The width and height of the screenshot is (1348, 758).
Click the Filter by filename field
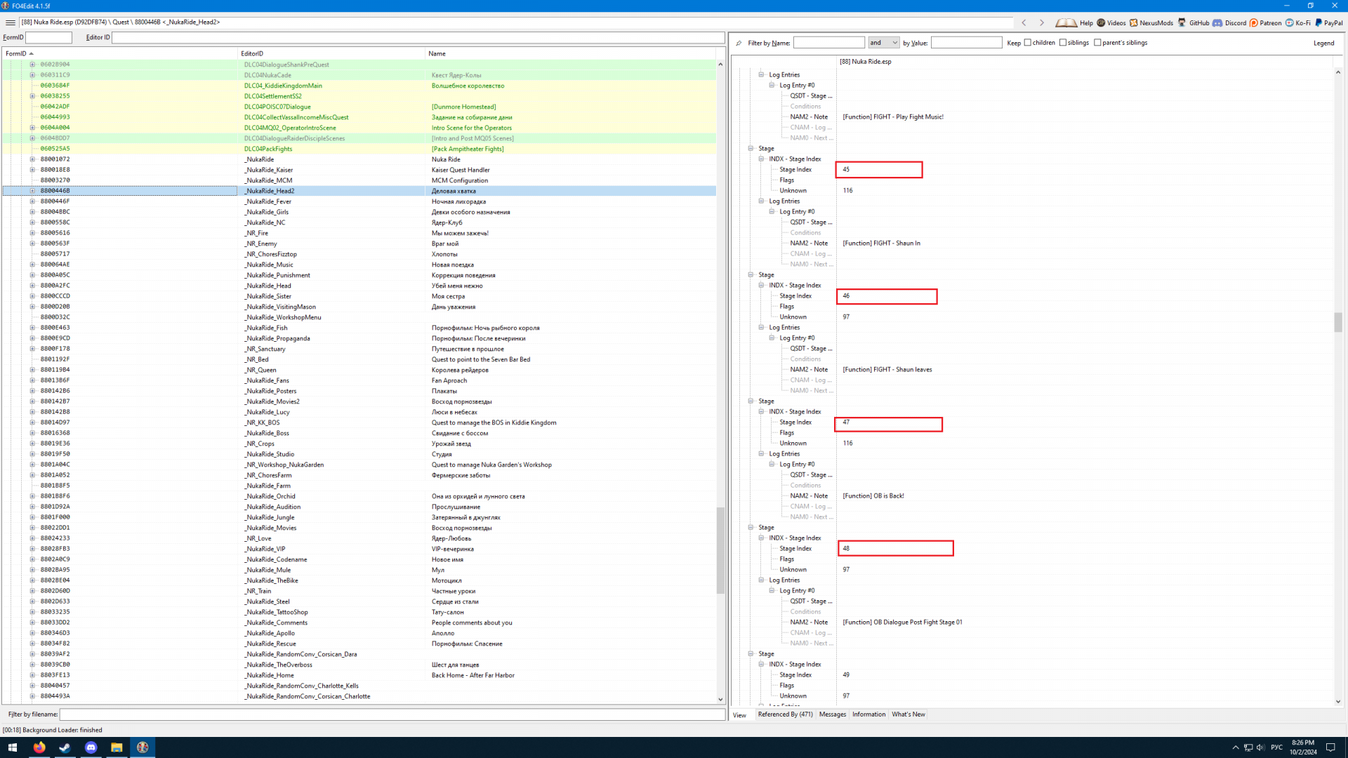click(x=392, y=714)
